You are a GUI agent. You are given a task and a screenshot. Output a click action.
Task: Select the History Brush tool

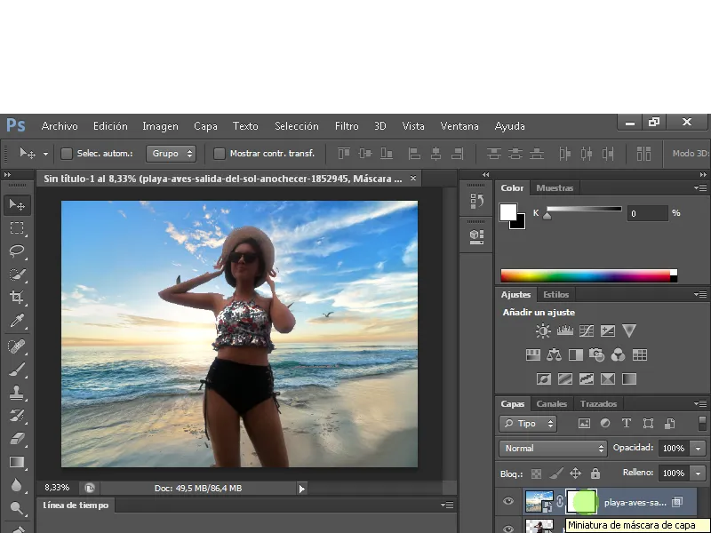click(17, 416)
